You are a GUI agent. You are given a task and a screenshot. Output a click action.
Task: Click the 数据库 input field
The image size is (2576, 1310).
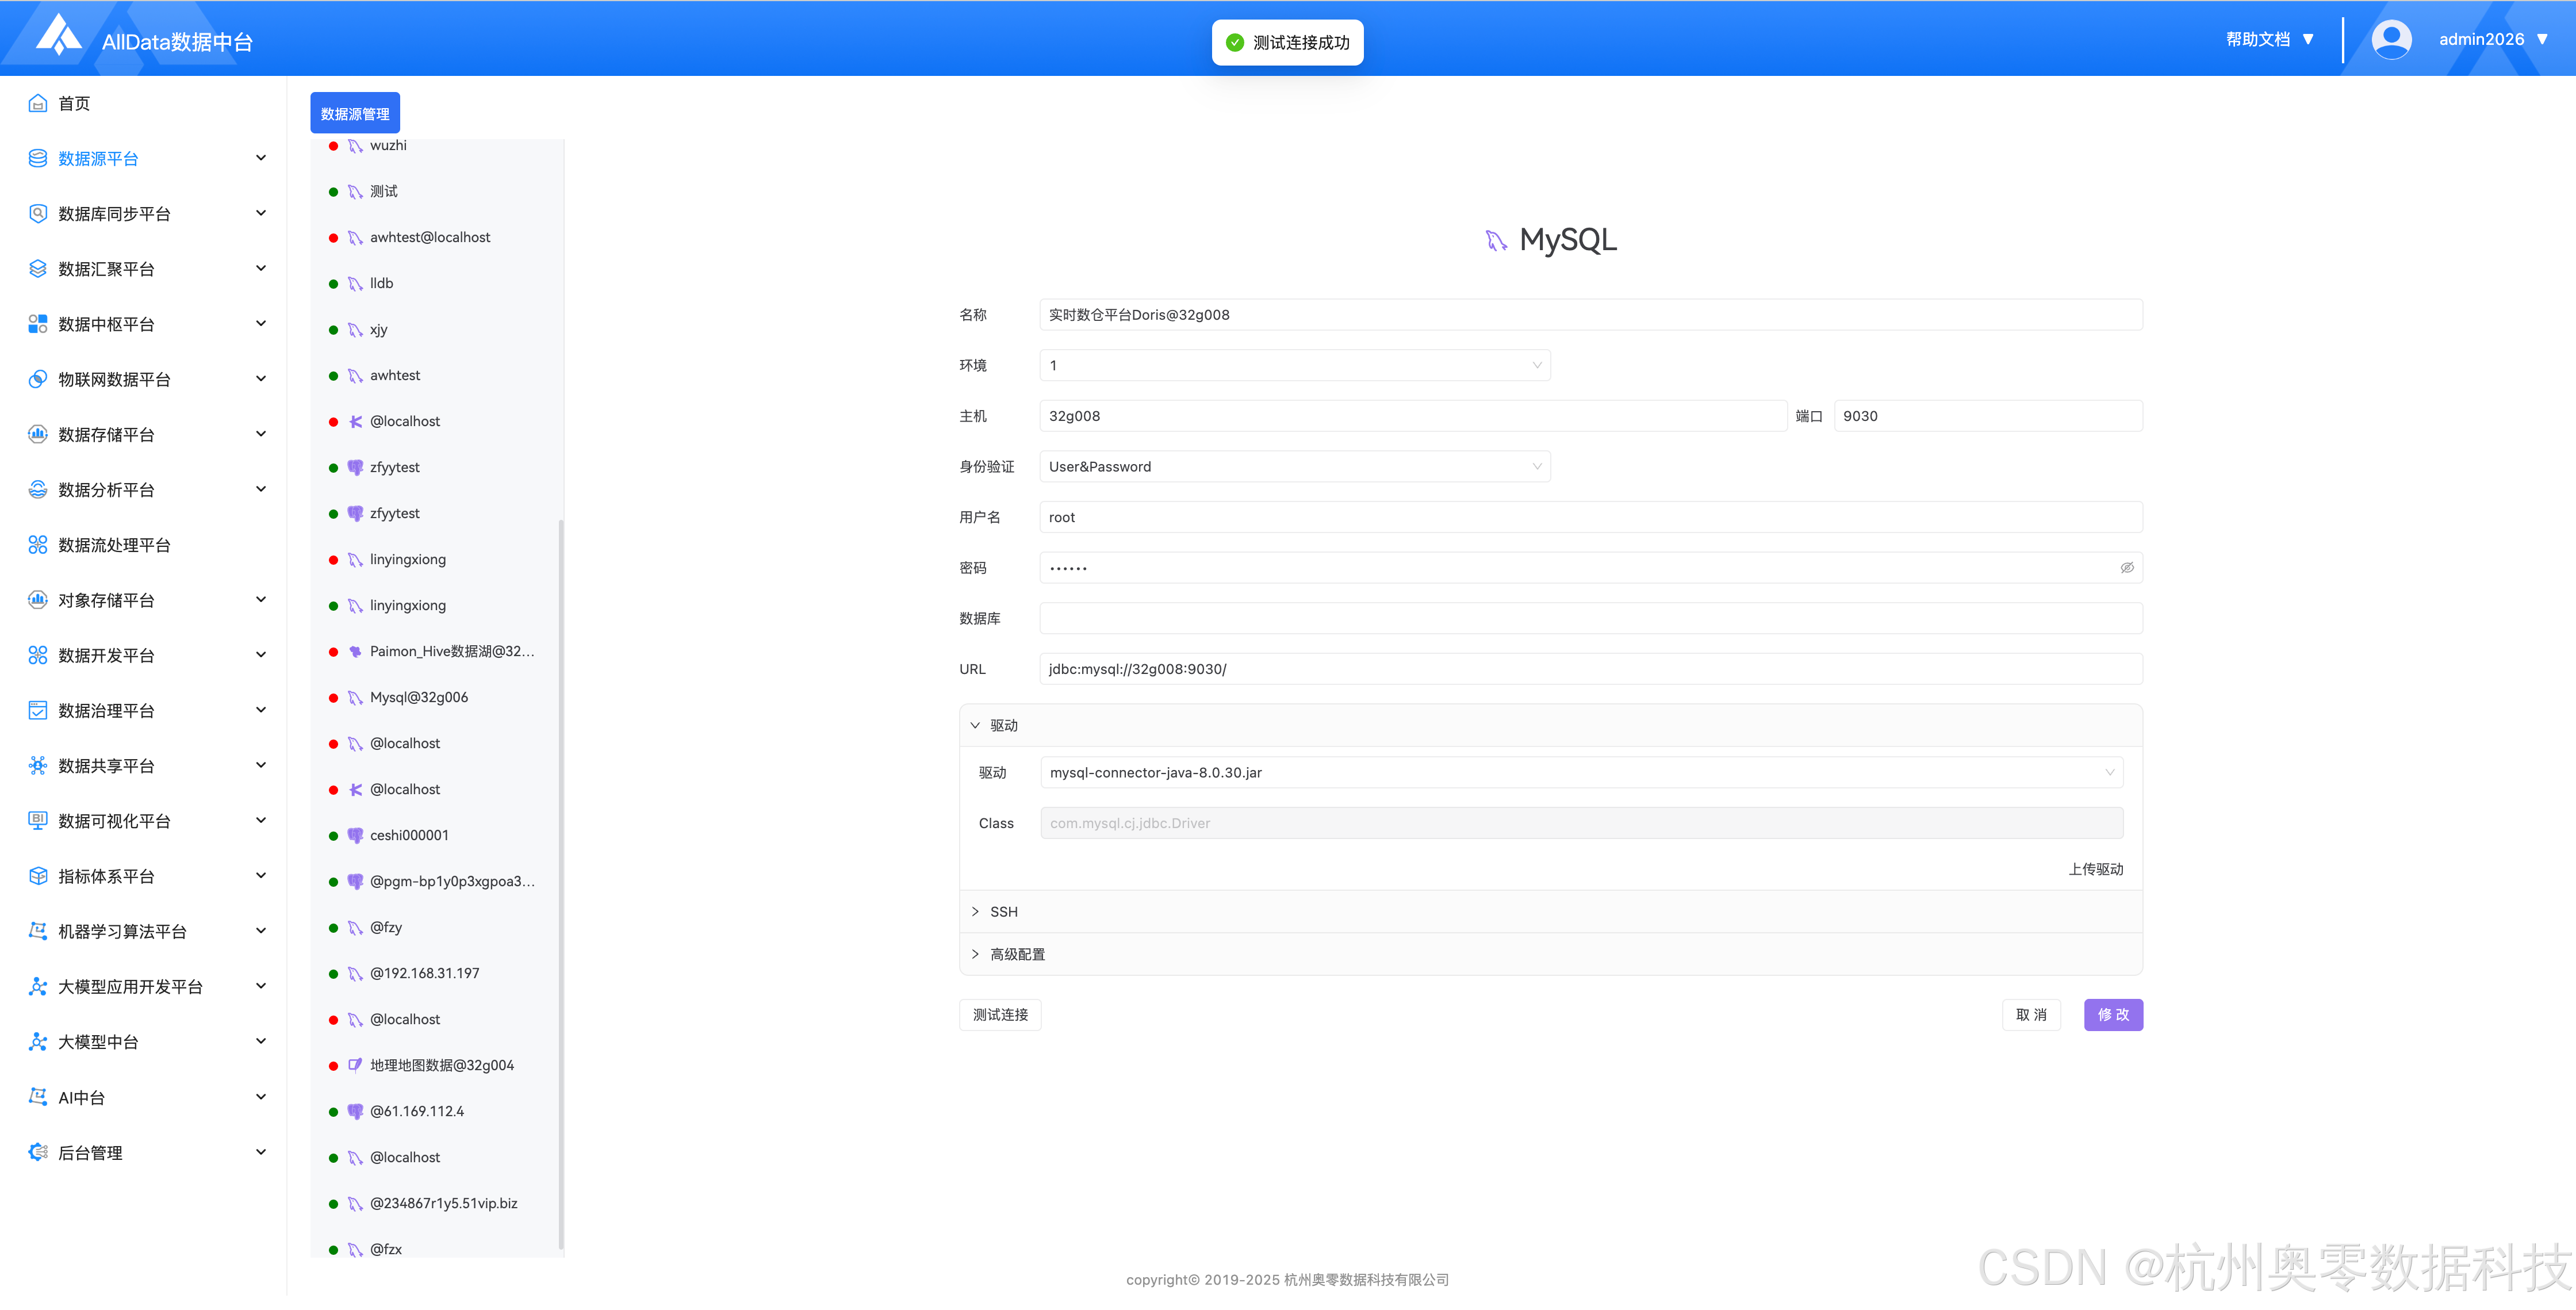pos(1590,619)
